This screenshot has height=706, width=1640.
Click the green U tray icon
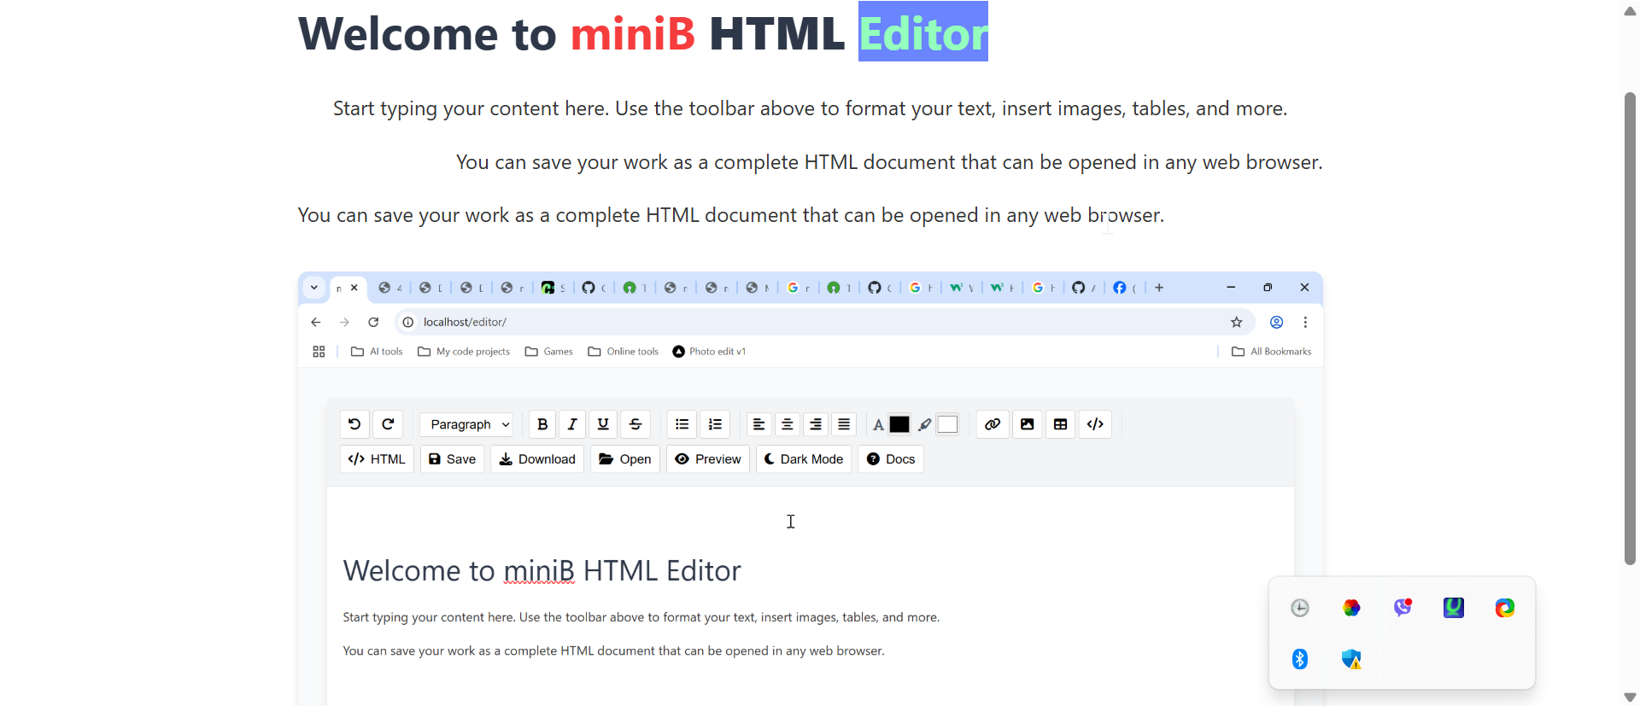pyautogui.click(x=1454, y=608)
